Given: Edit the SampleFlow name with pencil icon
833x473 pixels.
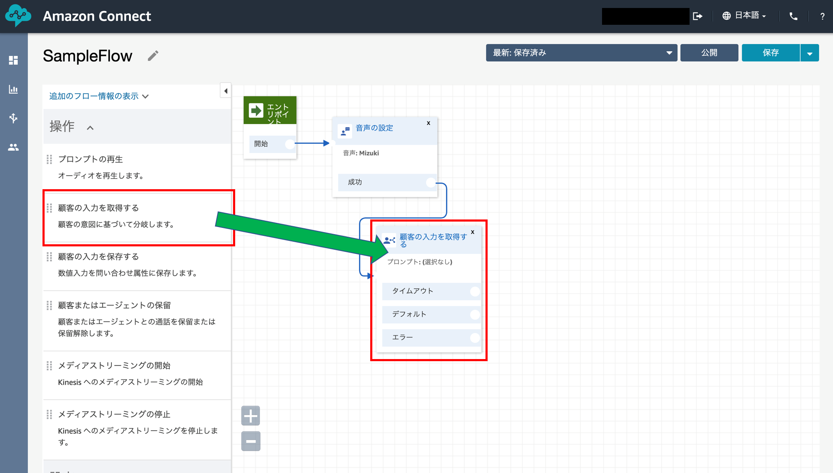Looking at the screenshot, I should pos(153,56).
